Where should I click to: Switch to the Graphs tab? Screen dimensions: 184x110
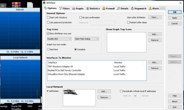[x=78, y=8]
